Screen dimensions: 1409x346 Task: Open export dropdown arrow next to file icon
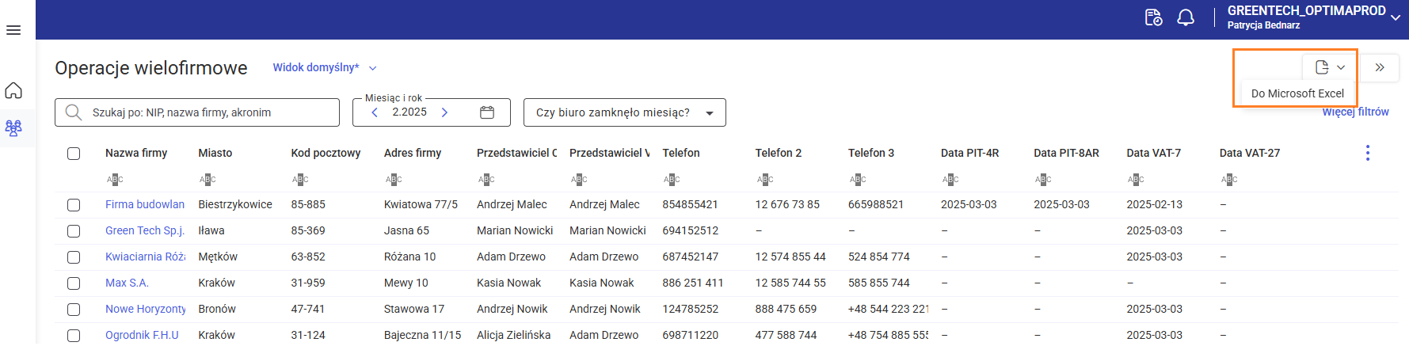1341,67
